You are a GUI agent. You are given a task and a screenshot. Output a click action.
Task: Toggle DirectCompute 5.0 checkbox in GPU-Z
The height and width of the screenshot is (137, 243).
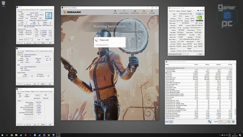194,51
